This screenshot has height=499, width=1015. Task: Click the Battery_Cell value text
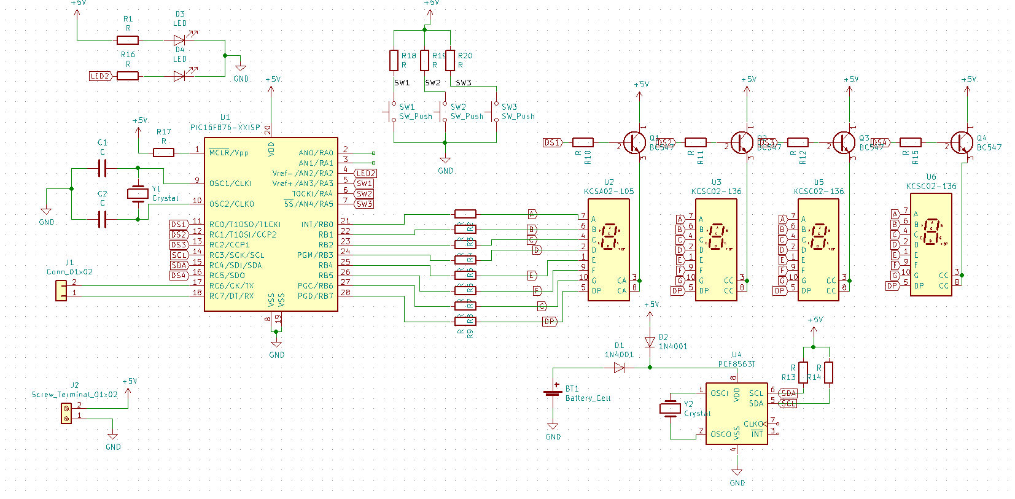[588, 398]
